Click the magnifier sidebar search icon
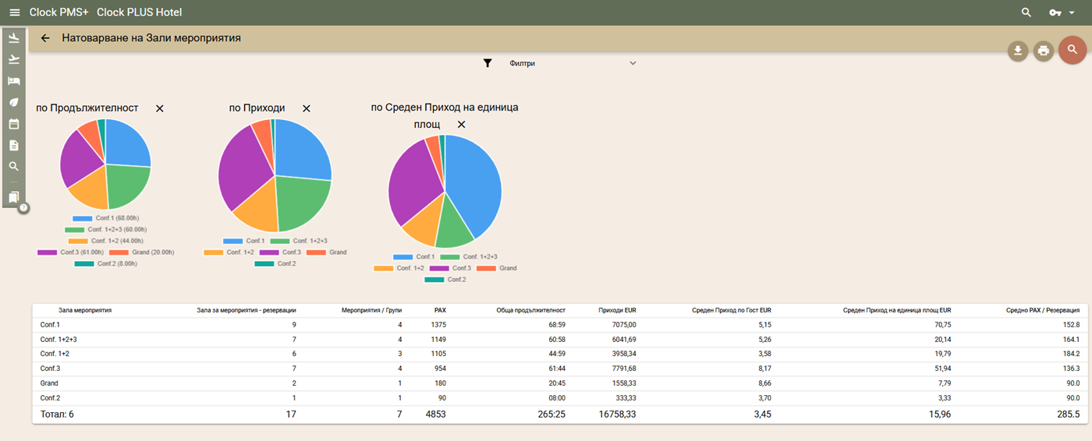 point(14,166)
